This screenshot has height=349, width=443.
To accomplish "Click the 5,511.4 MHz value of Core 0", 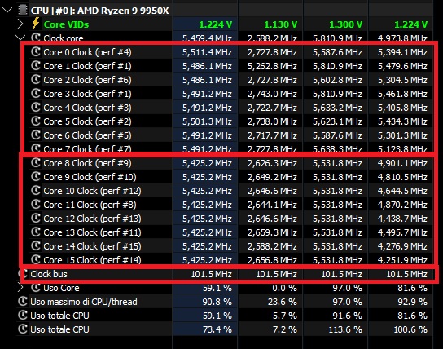I will click(x=207, y=52).
